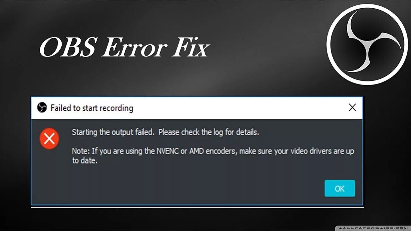Click the small OBS icon in dialog title bar
This screenshot has height=231, width=411.
42,107
